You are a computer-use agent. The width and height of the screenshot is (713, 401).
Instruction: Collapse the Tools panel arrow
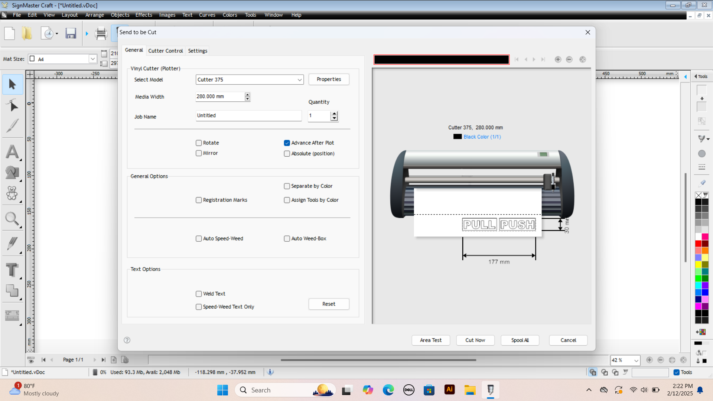click(685, 76)
